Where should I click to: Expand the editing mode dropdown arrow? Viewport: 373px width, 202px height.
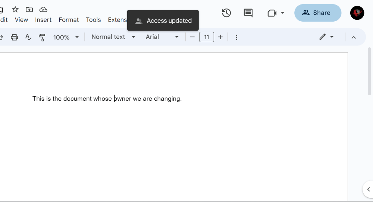pyautogui.click(x=332, y=37)
